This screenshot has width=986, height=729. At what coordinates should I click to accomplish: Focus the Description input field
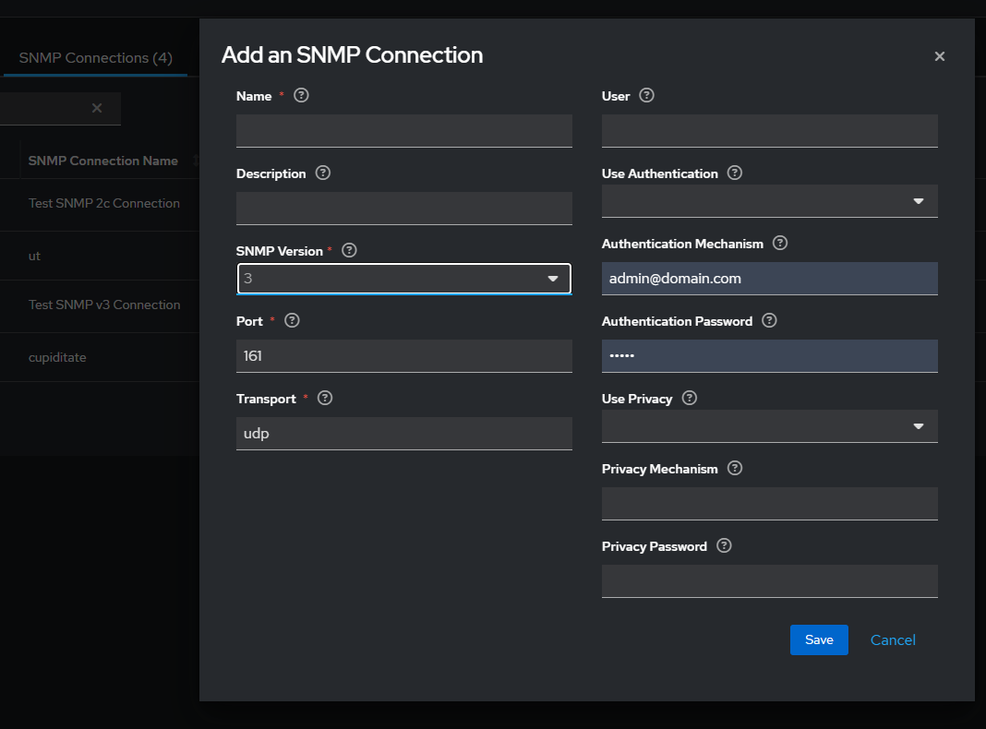click(x=403, y=208)
